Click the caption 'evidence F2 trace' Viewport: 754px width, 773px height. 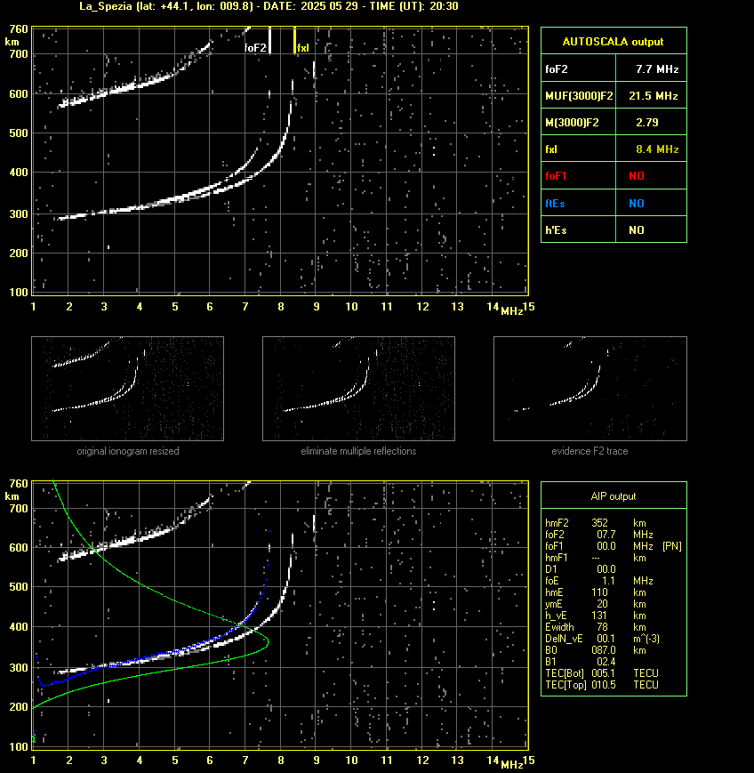pyautogui.click(x=590, y=451)
